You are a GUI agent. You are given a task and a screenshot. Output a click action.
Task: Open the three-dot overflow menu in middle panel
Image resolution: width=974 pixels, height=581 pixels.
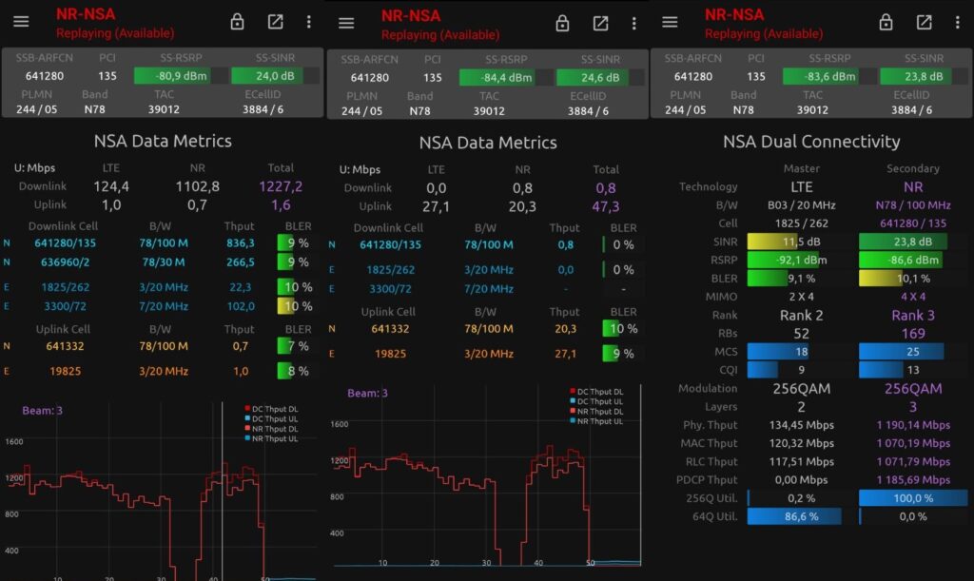[634, 24]
